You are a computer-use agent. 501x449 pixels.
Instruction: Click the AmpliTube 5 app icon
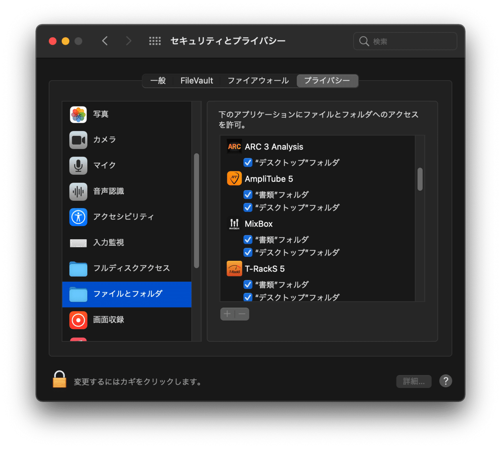tap(234, 179)
